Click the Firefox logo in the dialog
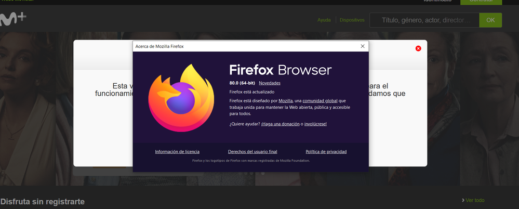The width and height of the screenshot is (519, 209). [x=180, y=98]
